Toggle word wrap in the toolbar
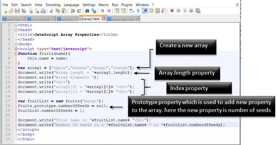 (x=132, y=11)
